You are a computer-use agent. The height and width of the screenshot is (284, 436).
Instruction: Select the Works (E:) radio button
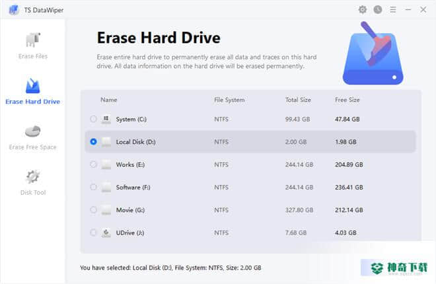pyautogui.click(x=93, y=164)
